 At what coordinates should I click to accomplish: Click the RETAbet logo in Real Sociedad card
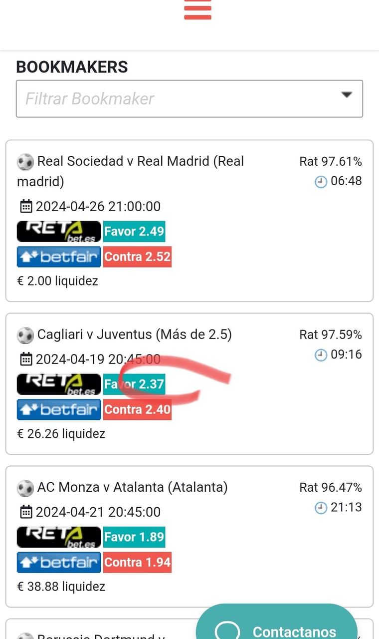pos(59,232)
